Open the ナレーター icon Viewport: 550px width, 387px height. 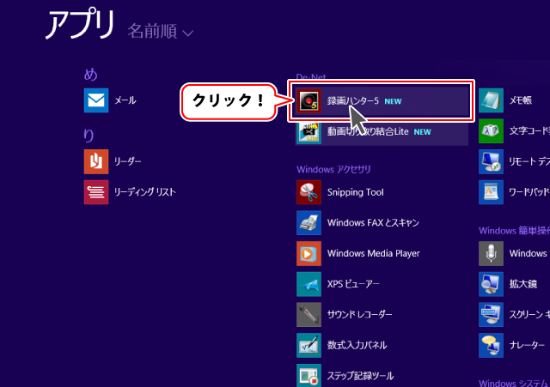(x=491, y=345)
